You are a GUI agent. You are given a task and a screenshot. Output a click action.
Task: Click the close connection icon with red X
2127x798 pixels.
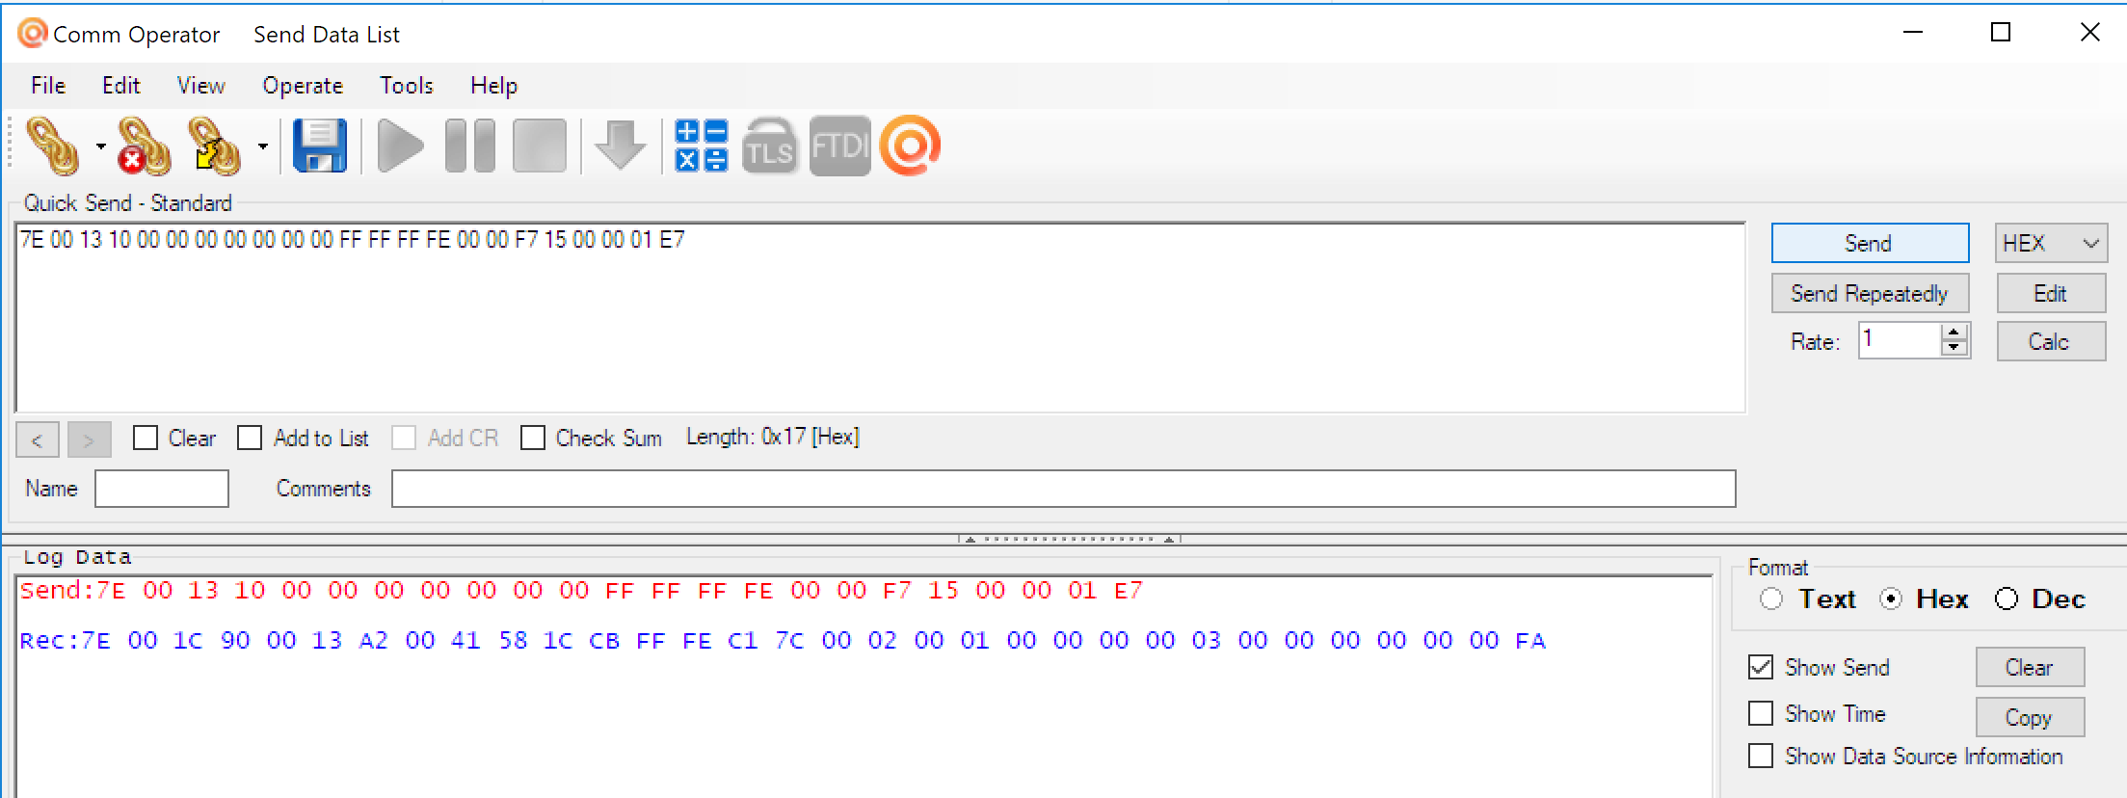pos(144,146)
